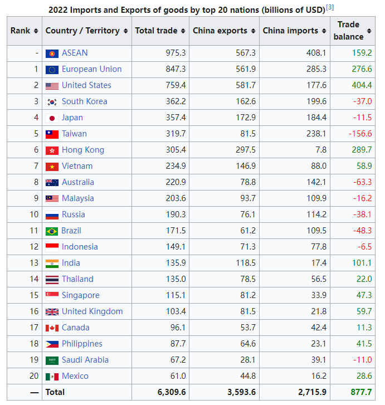Open the Australia link
The height and width of the screenshot is (405, 385).
78,182
